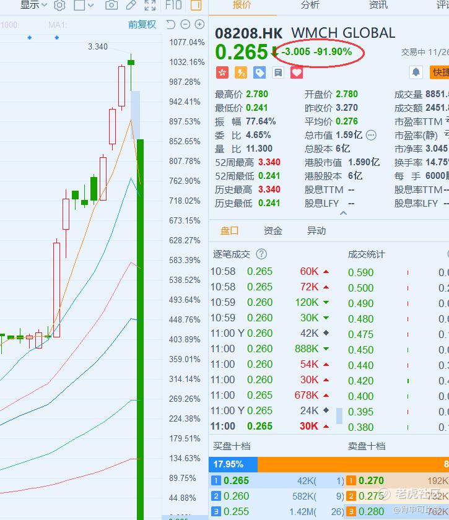Image resolution: width=449 pixels, height=520 pixels.
Task: Click the 港股市值 1.590亿 value
Action: click(364, 162)
